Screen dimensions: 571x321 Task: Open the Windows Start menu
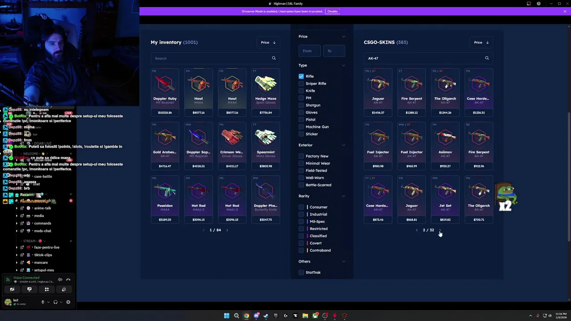tap(227, 316)
